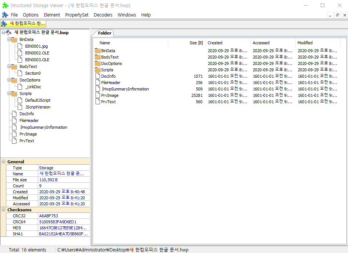Select the Folder tab
The height and width of the screenshot is (253, 348).
(x=105, y=33)
